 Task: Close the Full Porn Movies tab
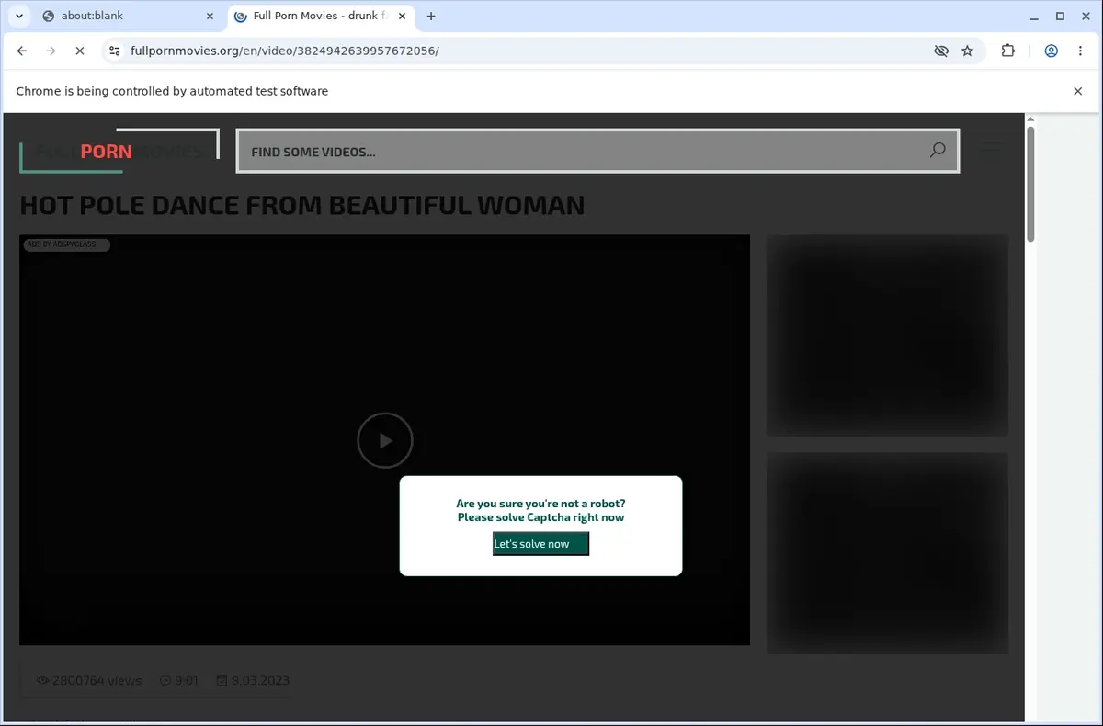(402, 16)
